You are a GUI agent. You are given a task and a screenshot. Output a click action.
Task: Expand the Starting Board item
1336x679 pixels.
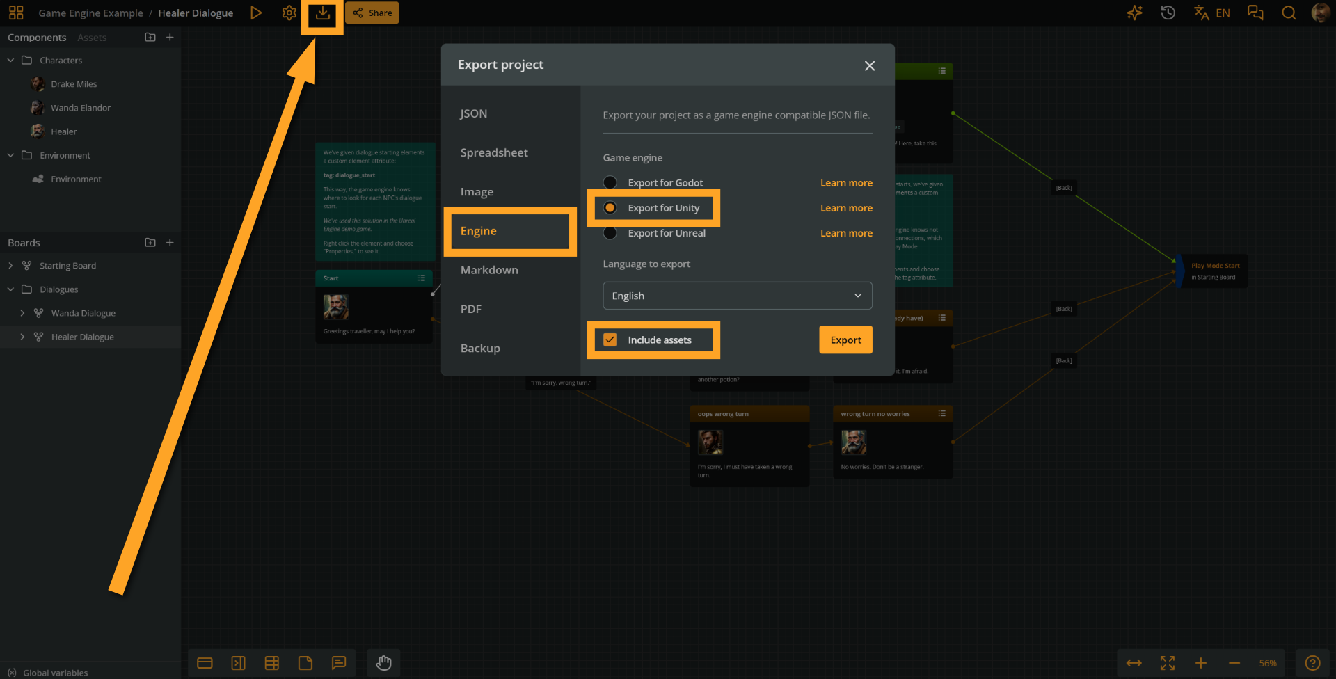(10, 266)
